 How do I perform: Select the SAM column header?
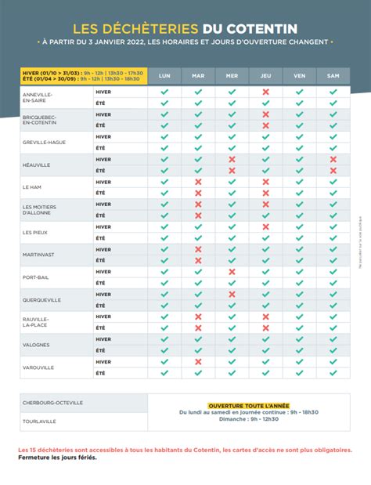coord(333,76)
